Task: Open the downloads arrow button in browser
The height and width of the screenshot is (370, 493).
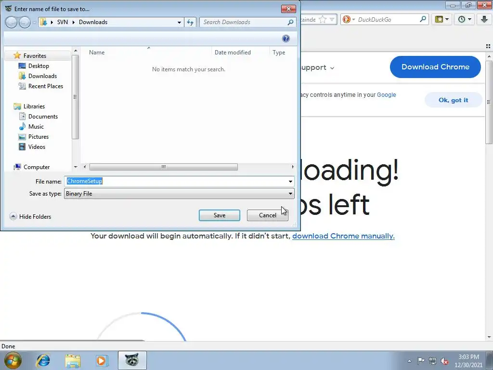Action: pyautogui.click(x=484, y=19)
